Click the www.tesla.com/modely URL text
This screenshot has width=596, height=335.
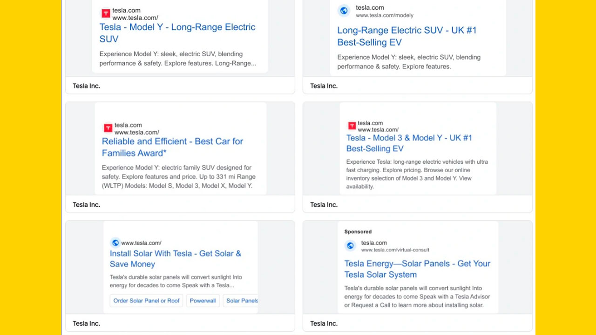click(385, 15)
